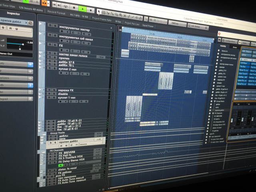The width and height of the screenshot is (256, 192).
Task: Select the 'distor. fx vocal' track
Action: click(67, 168)
